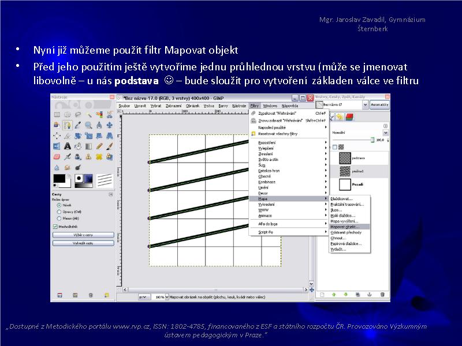Select the Eraser tool
Image resolution: width=462 pixels, height=346 pixels.
click(57, 157)
